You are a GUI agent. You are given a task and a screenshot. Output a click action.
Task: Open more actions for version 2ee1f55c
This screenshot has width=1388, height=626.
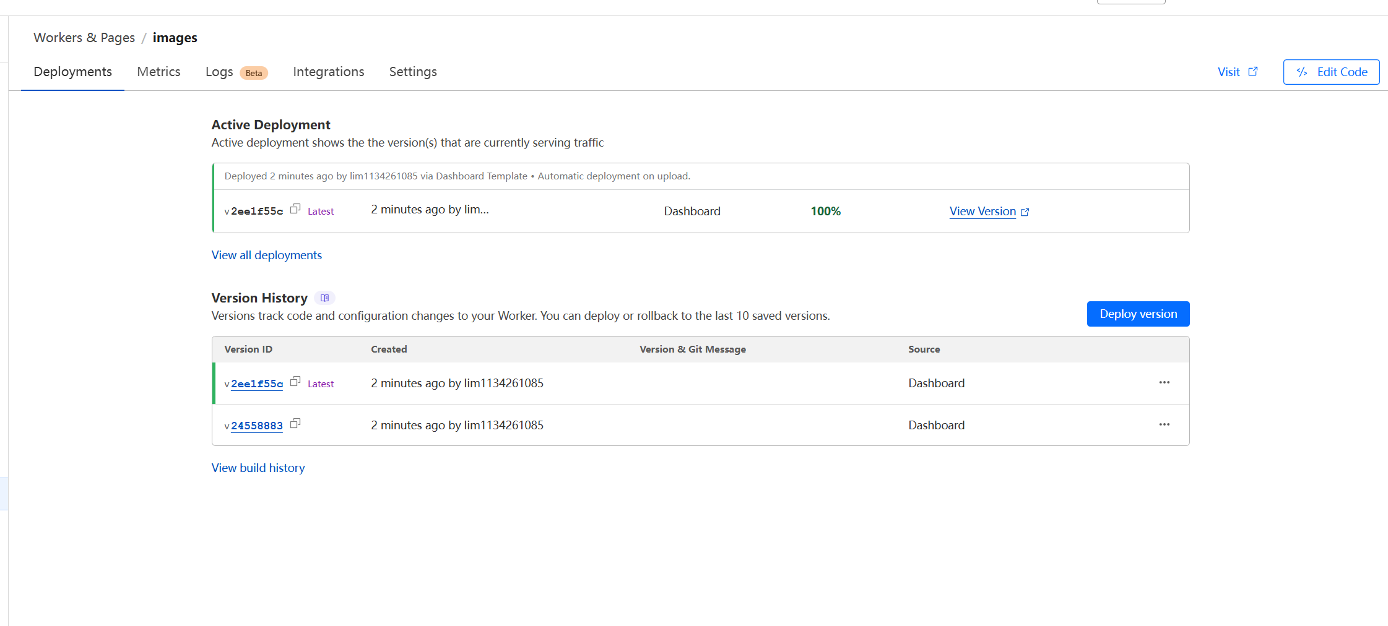(1164, 383)
